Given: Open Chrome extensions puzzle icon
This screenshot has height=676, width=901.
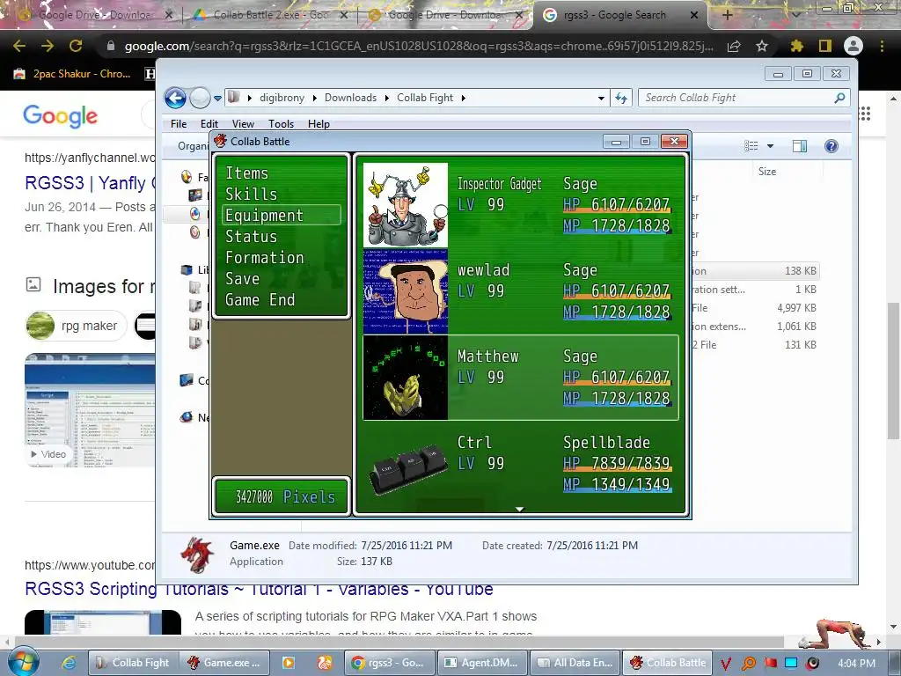Looking at the screenshot, I should point(796,46).
